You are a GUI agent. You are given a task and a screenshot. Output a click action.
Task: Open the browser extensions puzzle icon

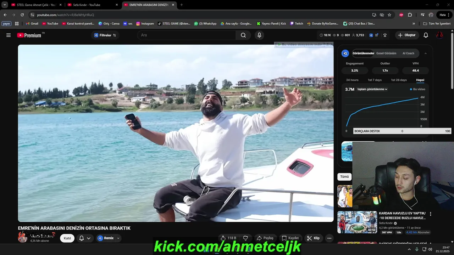click(410, 15)
